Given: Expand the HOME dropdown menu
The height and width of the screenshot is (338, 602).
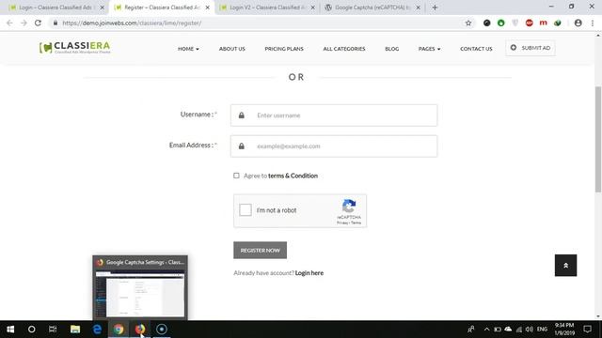Looking at the screenshot, I should click(x=188, y=49).
